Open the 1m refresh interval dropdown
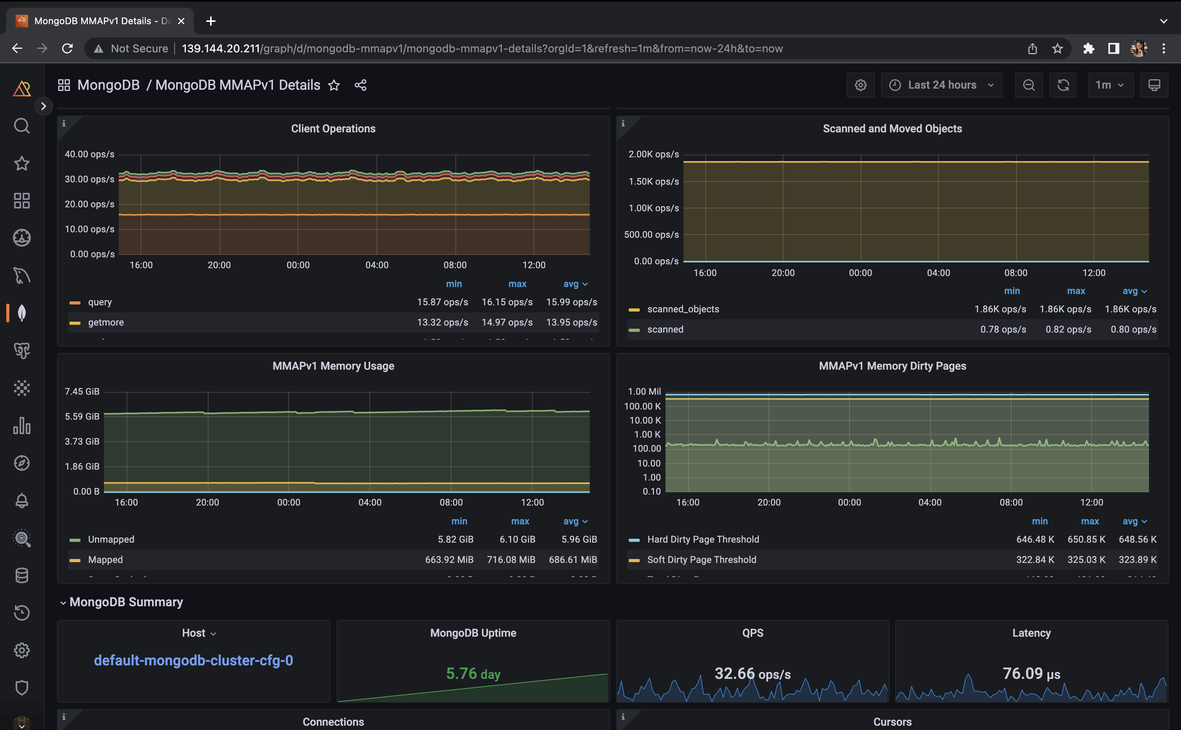Viewport: 1181px width, 730px height. pos(1110,85)
